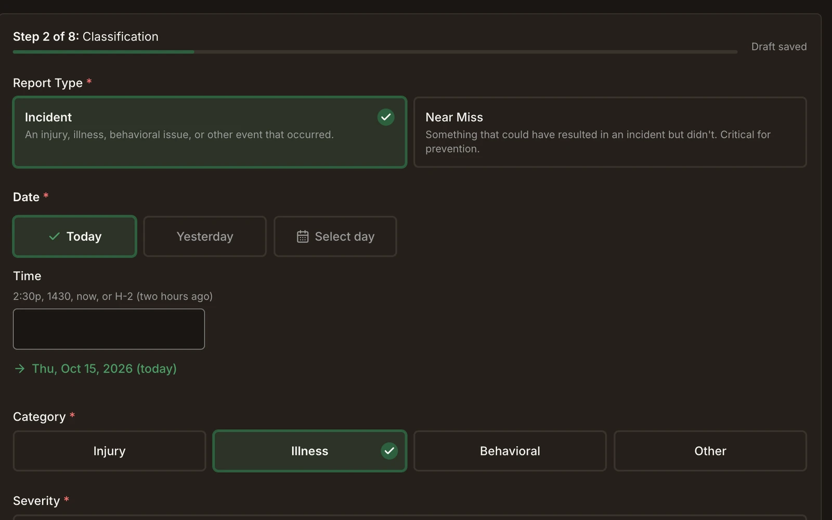Image resolution: width=832 pixels, height=520 pixels.
Task: Click the Severity label
Action: pyautogui.click(x=36, y=501)
